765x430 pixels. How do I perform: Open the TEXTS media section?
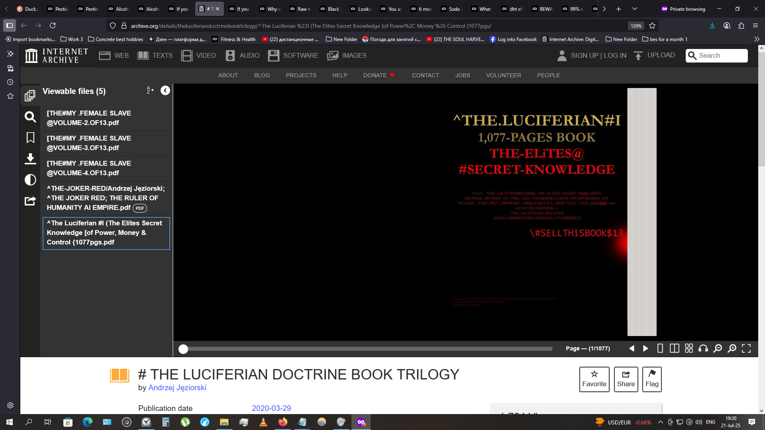point(155,56)
